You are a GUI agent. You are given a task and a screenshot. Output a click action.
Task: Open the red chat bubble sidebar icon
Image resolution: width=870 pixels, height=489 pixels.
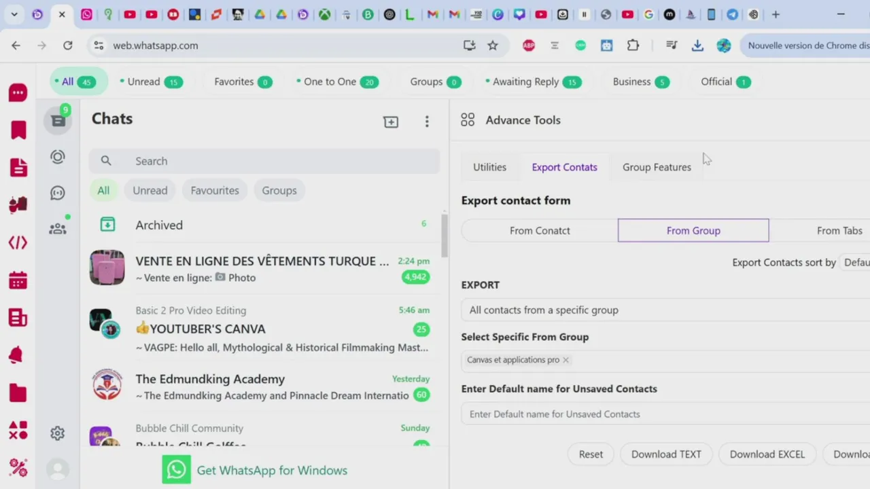click(18, 93)
